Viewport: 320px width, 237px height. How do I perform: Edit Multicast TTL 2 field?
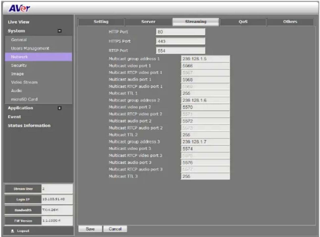[205, 135]
